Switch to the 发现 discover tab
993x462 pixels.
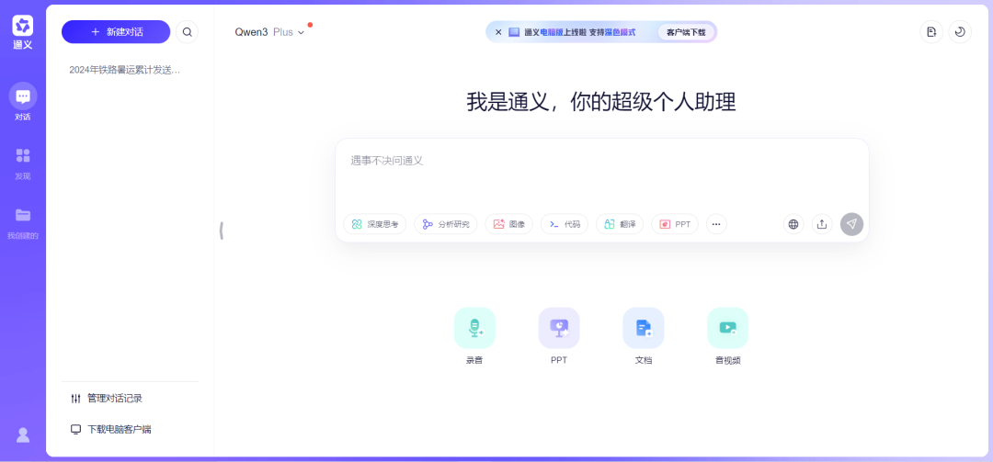pyautogui.click(x=23, y=162)
